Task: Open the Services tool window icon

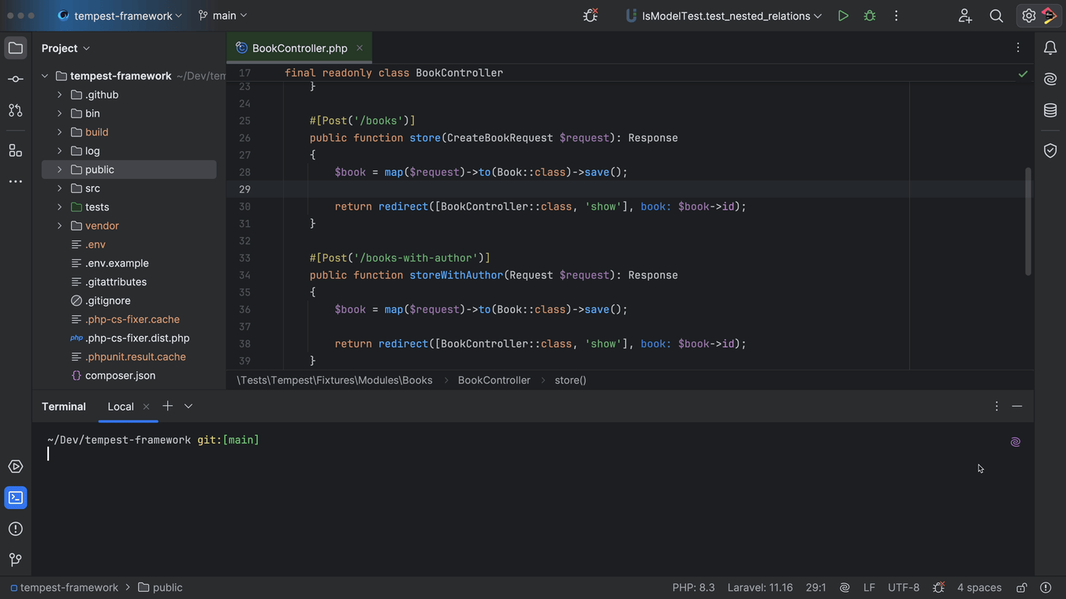Action: click(15, 467)
